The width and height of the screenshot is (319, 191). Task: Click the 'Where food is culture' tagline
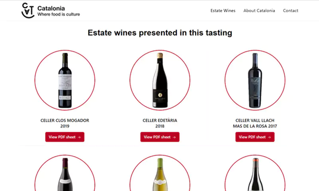[x=59, y=14]
